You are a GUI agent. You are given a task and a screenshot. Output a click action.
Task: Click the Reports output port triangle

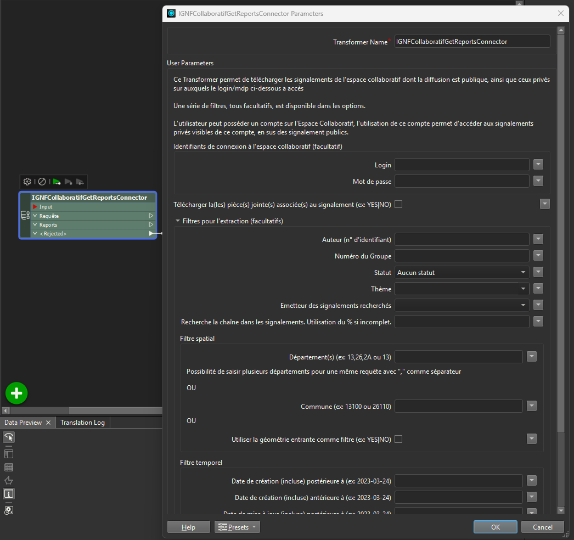151,224
